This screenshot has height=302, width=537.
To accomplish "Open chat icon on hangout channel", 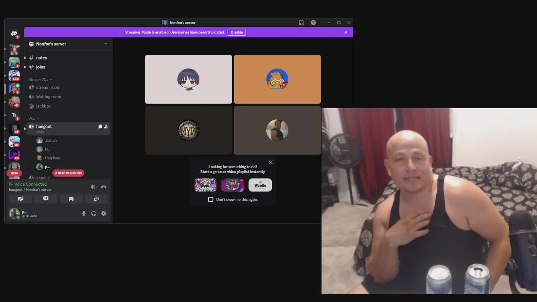I will tap(100, 126).
